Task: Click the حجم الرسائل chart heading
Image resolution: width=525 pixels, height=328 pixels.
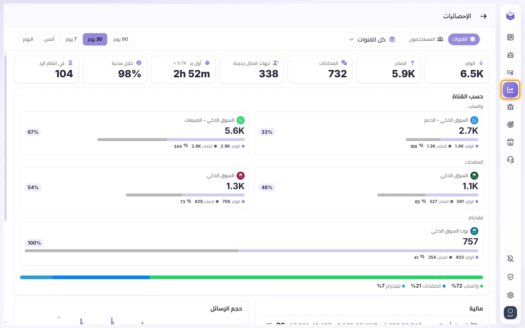Action: point(226,309)
